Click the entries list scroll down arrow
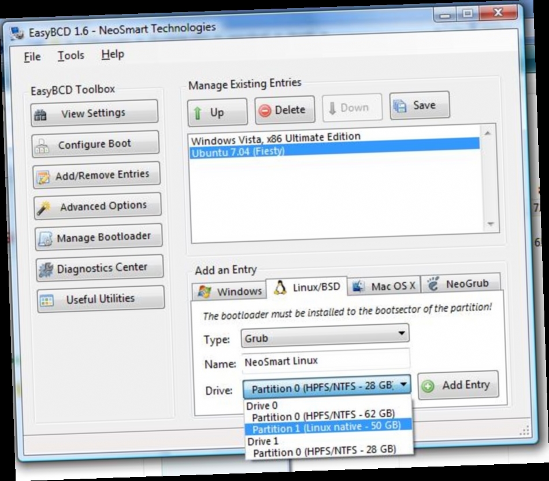Image resolution: width=549 pixels, height=481 pixels. pyautogui.click(x=491, y=224)
